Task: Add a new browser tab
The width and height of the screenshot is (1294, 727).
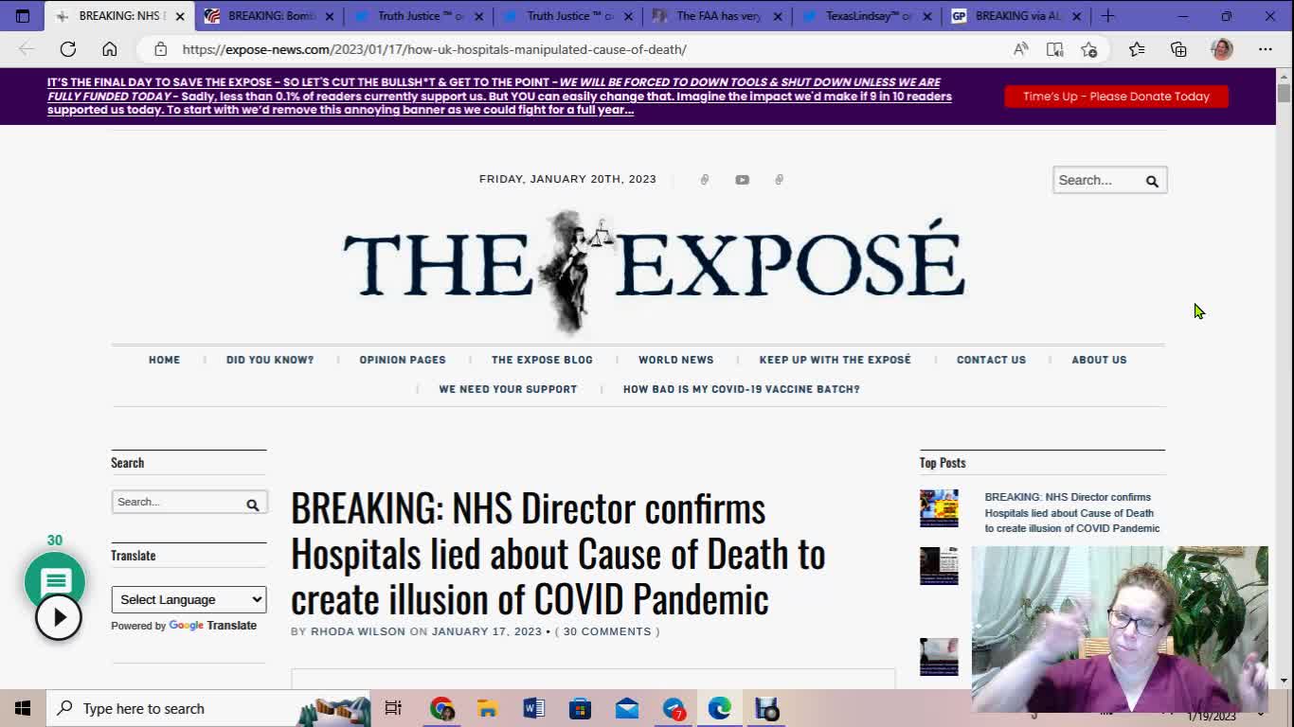Action: 1107,16
